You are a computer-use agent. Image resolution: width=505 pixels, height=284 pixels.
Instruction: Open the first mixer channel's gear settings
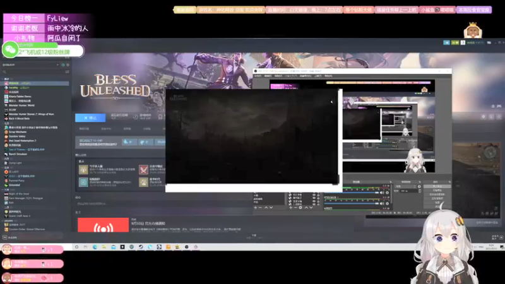pos(387,193)
